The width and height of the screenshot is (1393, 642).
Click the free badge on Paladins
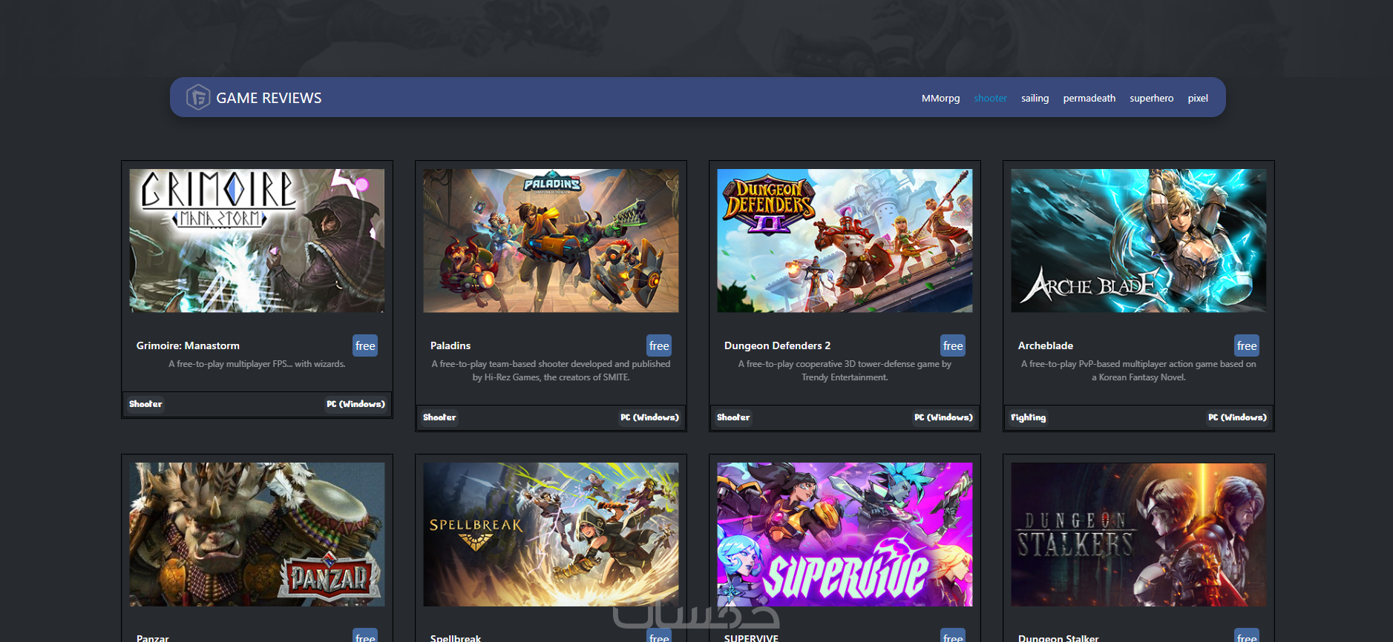click(x=659, y=345)
